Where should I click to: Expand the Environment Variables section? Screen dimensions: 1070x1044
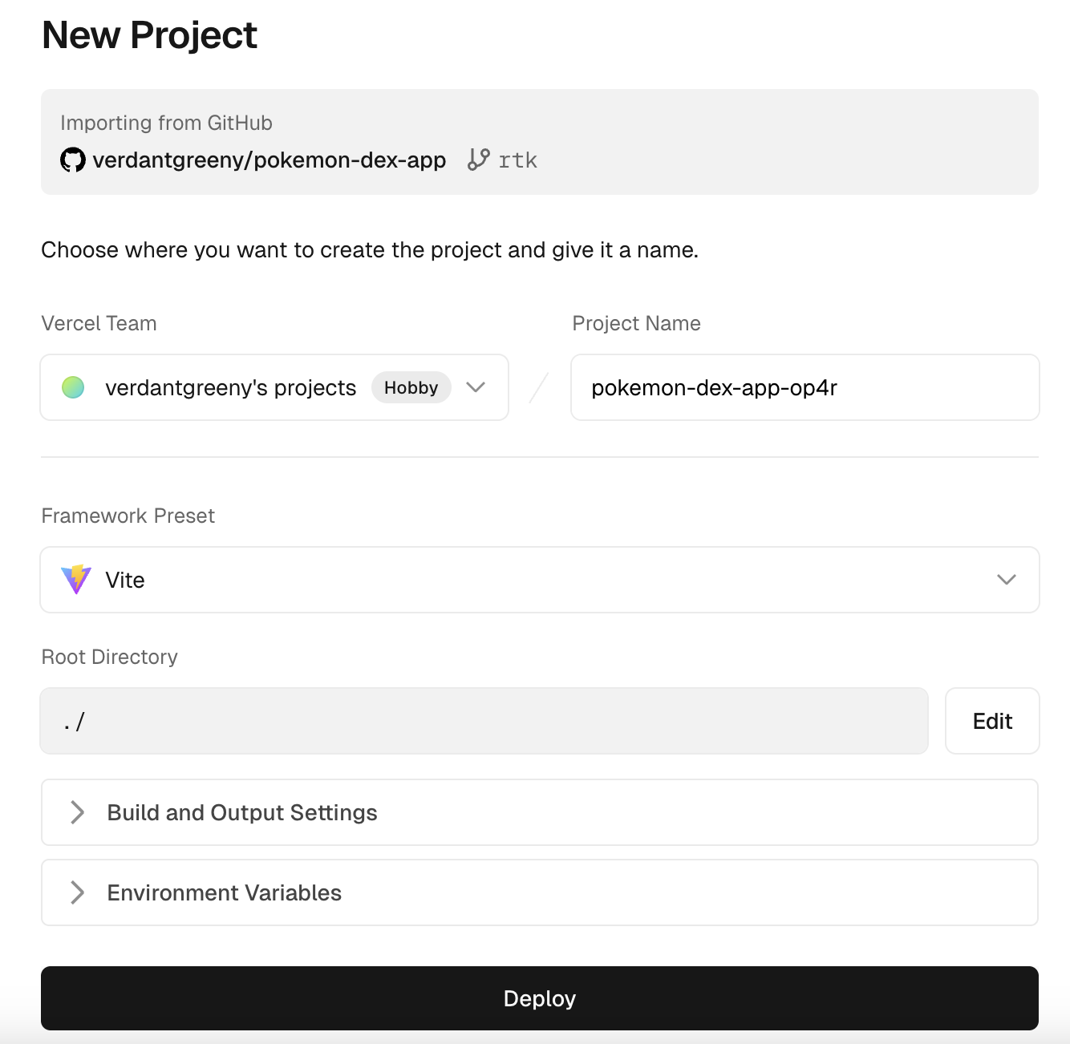pyautogui.click(x=78, y=892)
